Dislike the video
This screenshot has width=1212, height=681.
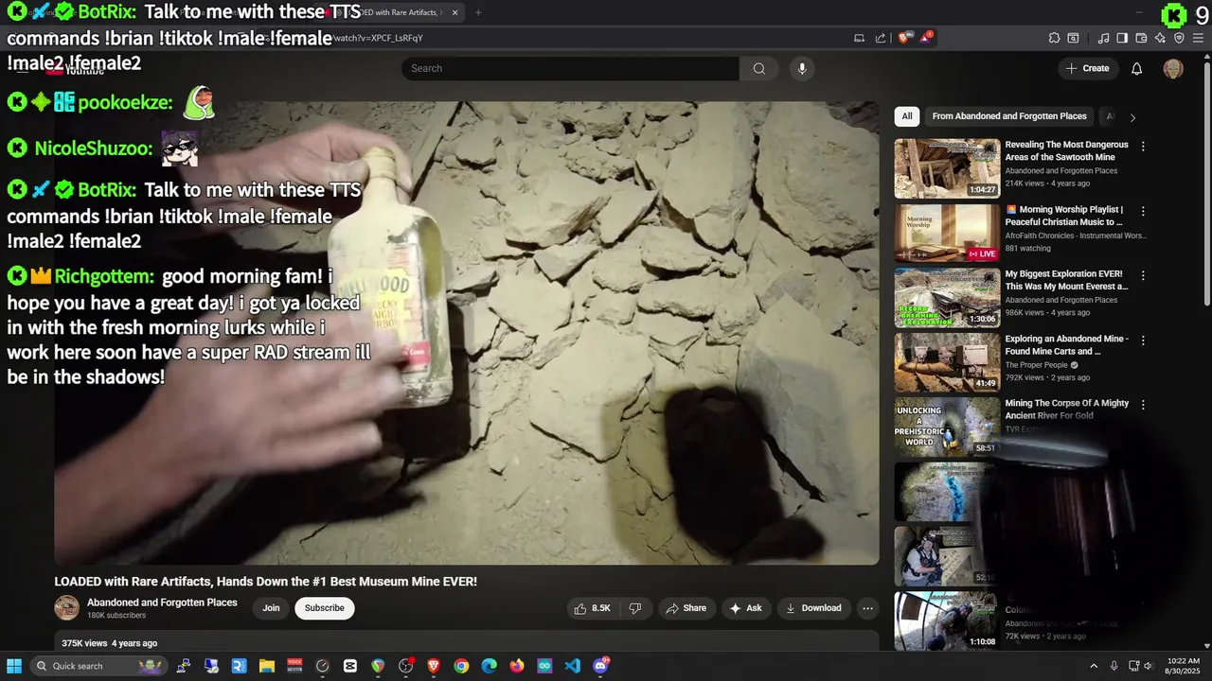(x=635, y=608)
